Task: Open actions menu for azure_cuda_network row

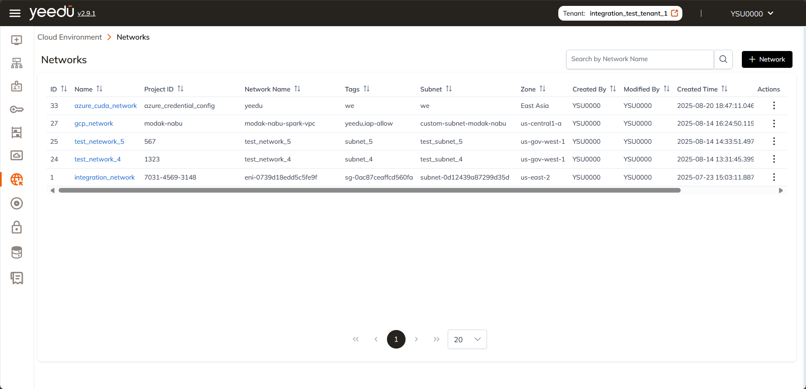Action: tap(774, 106)
